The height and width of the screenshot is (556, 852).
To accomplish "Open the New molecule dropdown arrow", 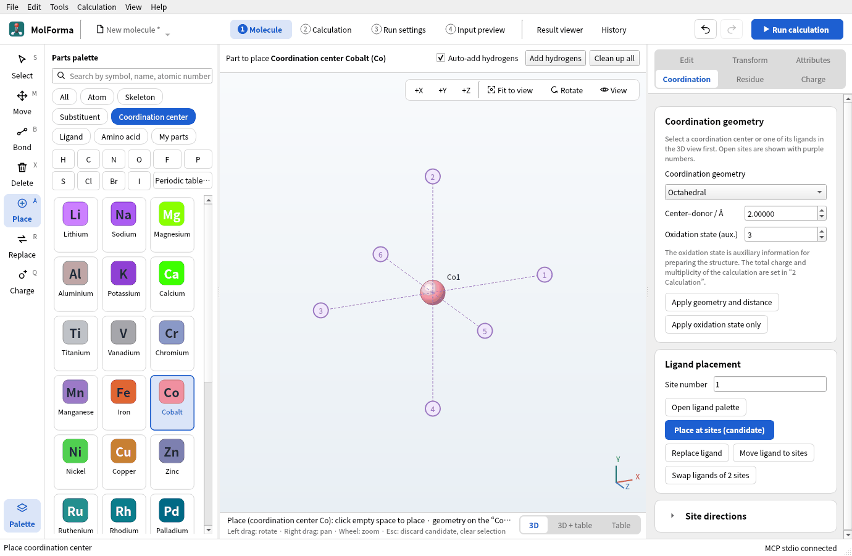I will click(167, 34).
